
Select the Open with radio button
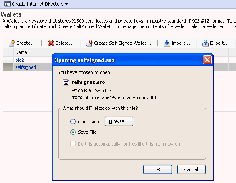tap(73, 121)
